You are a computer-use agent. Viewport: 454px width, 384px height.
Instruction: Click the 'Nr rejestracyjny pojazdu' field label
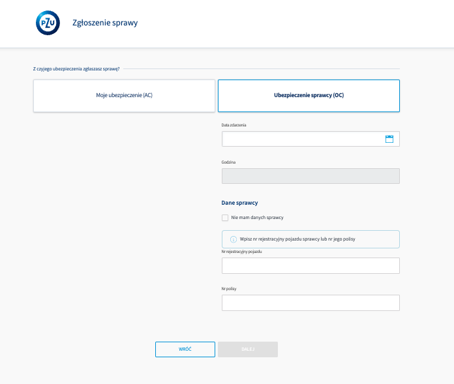[241, 251]
